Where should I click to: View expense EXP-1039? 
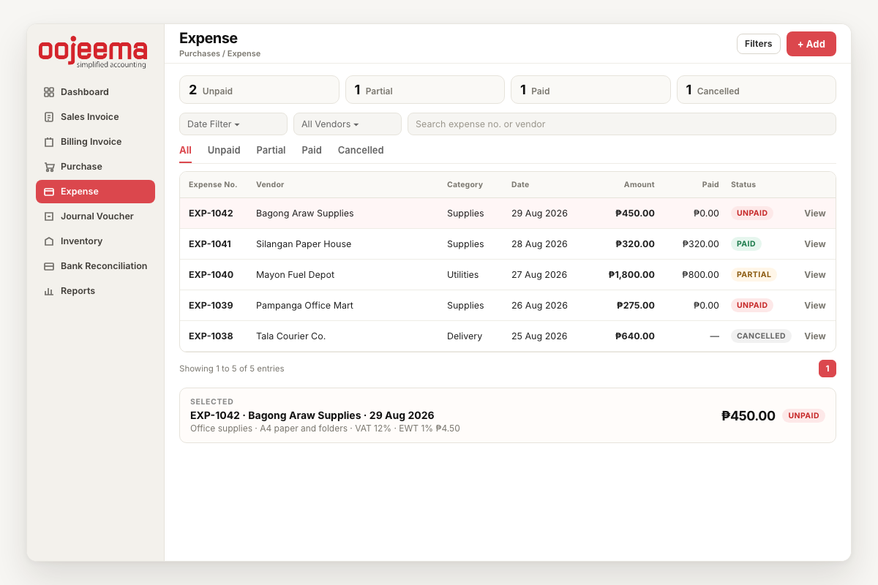pyautogui.click(x=815, y=306)
